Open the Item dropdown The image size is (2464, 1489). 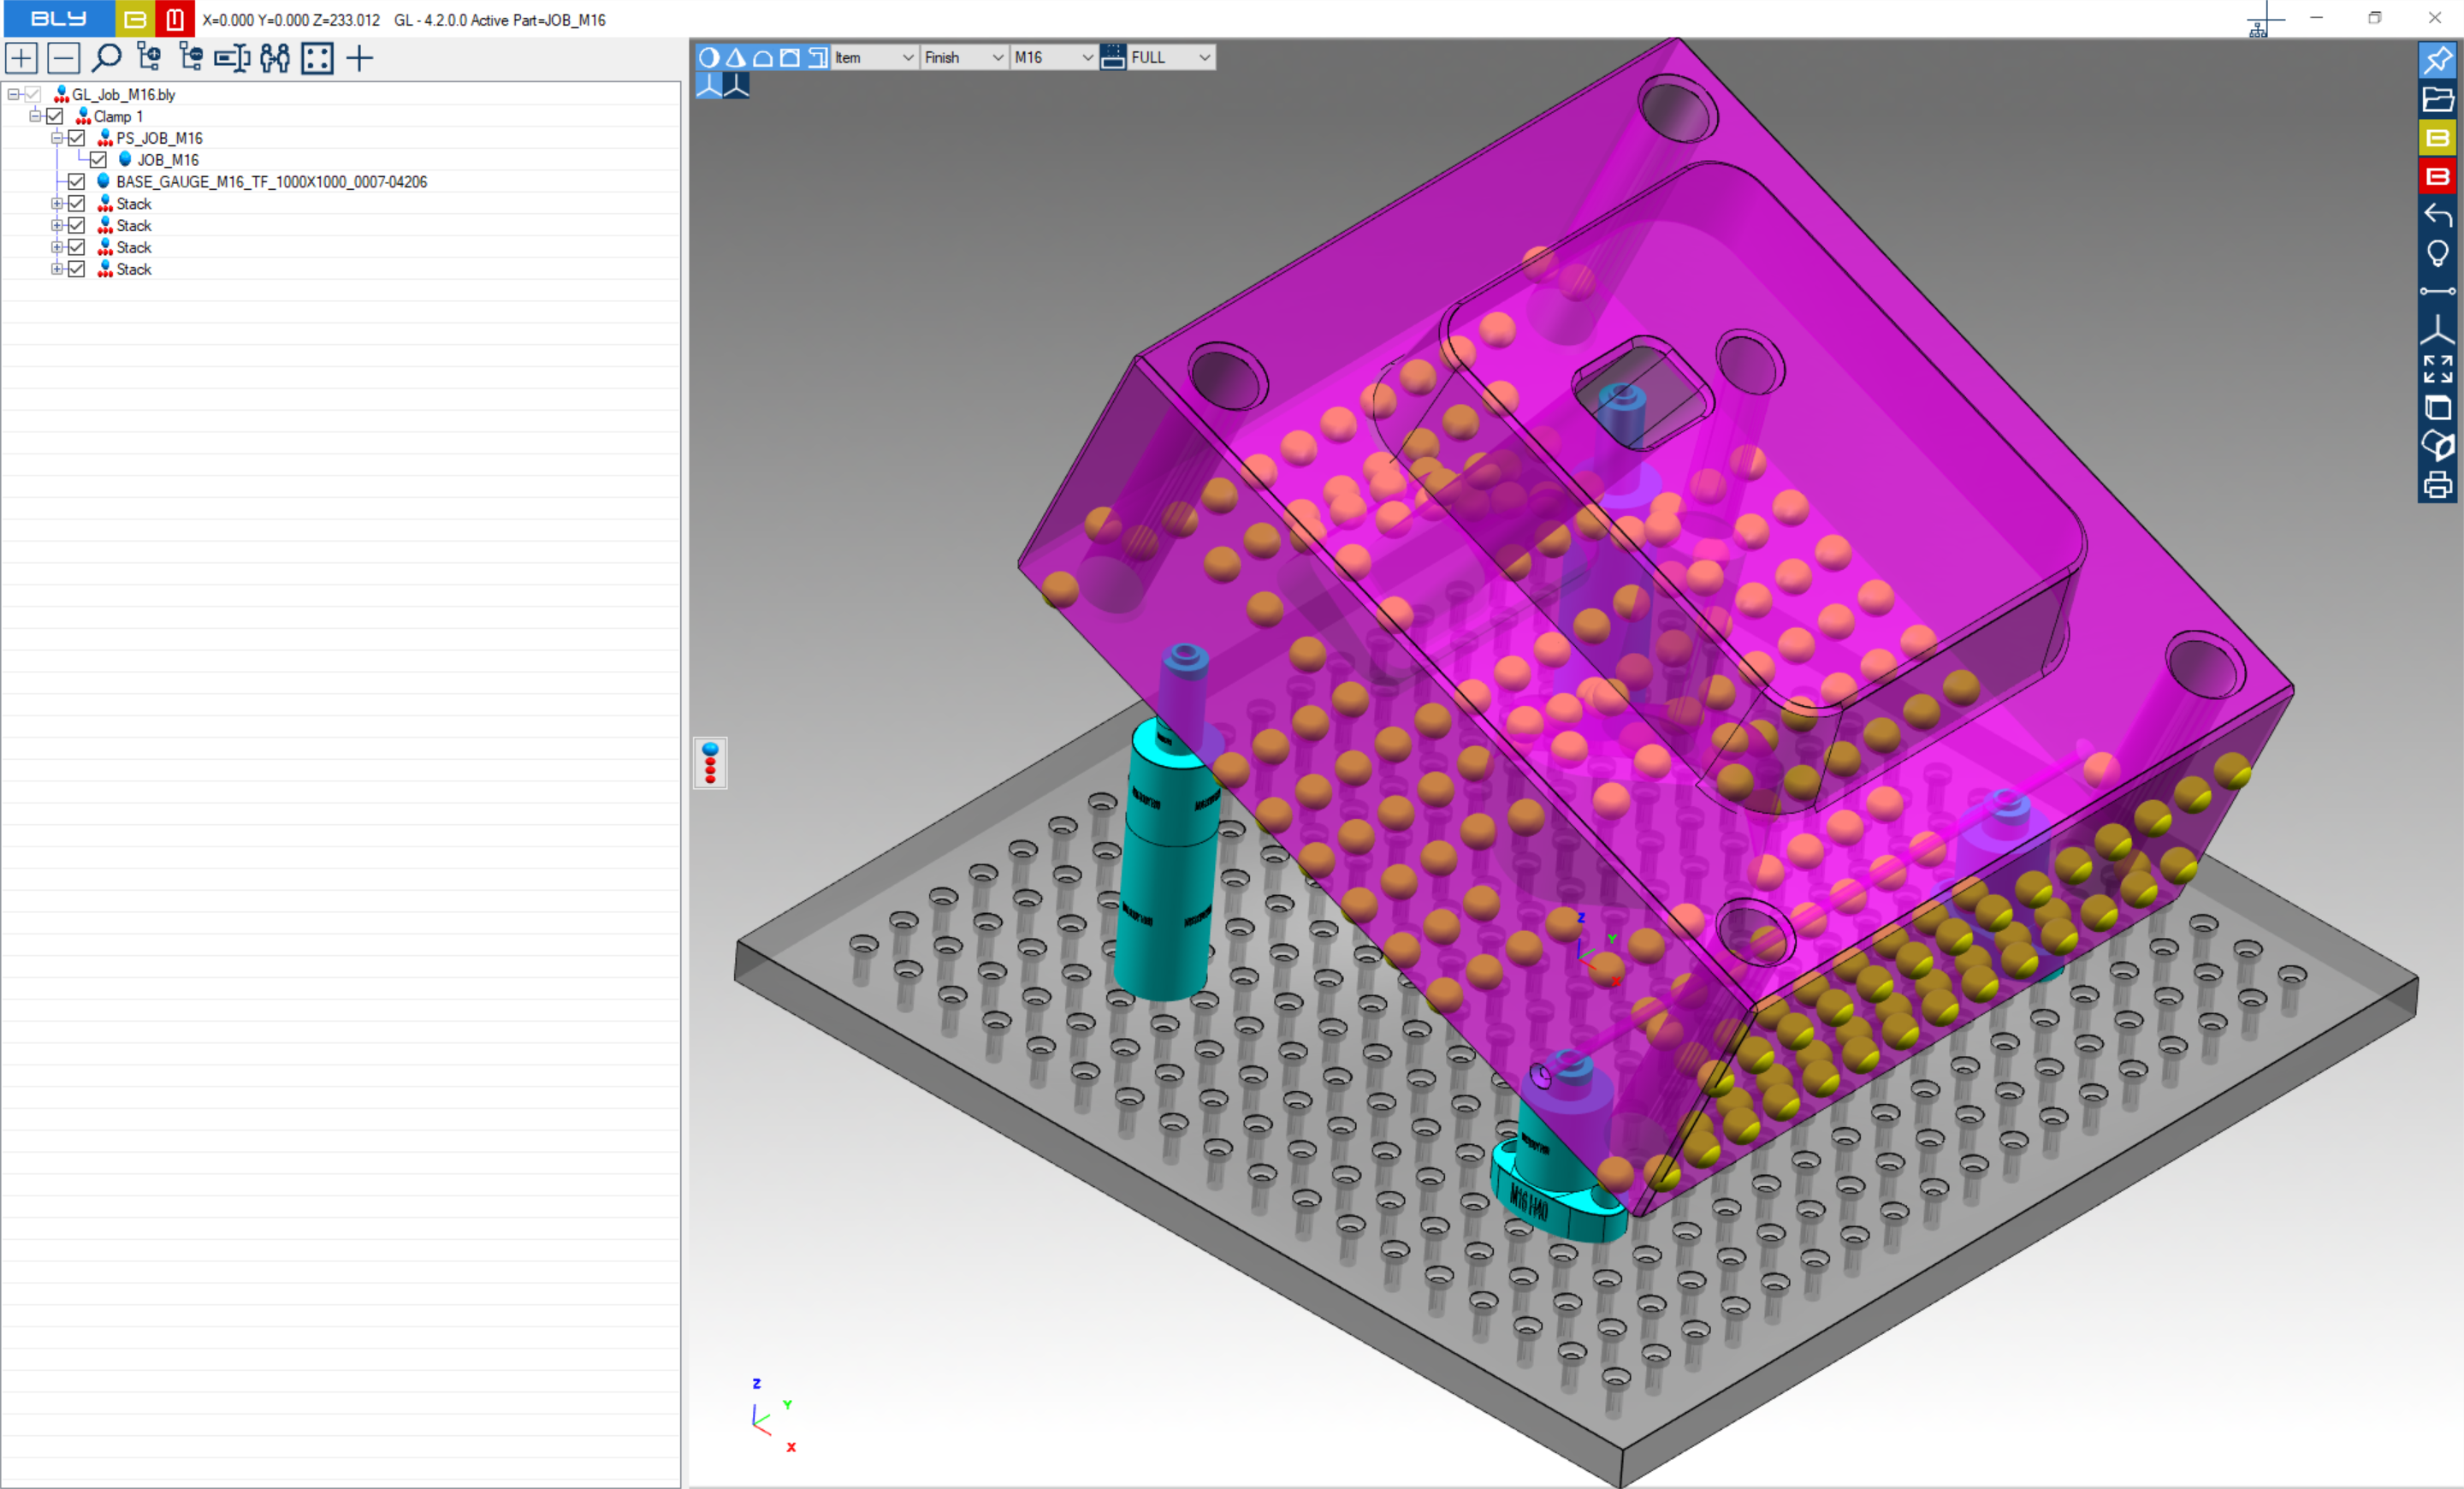tap(875, 57)
